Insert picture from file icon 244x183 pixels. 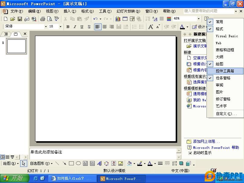coord(120,163)
